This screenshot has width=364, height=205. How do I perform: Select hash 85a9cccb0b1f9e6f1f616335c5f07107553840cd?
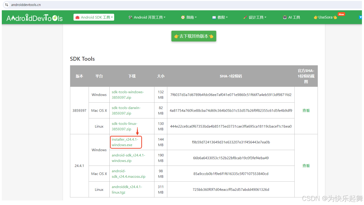coord(231,174)
